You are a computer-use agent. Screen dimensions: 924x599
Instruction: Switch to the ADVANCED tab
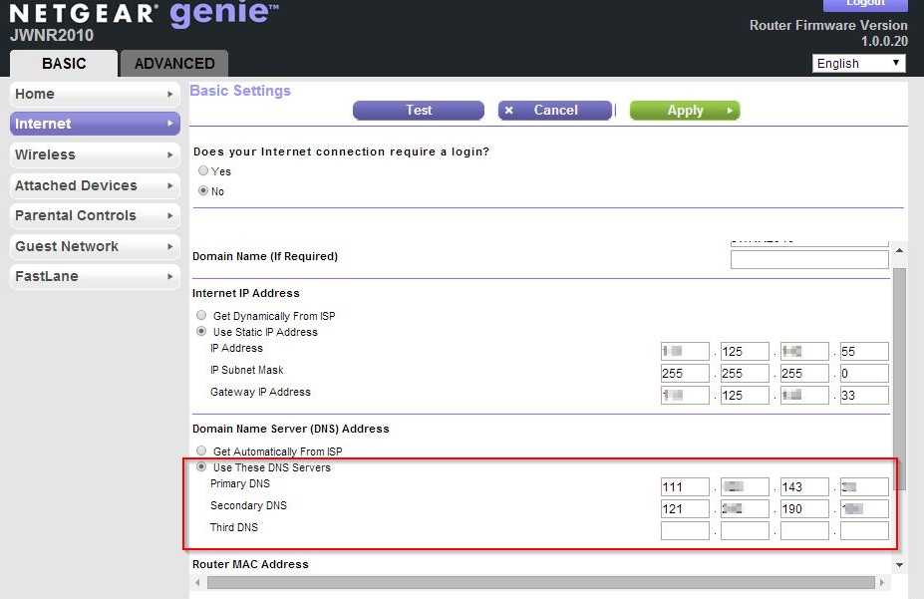(174, 64)
